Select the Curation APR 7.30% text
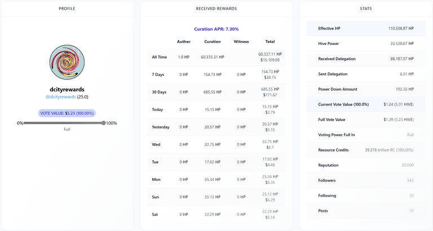Screen dimensions: 433x231 pyautogui.click(x=216, y=29)
